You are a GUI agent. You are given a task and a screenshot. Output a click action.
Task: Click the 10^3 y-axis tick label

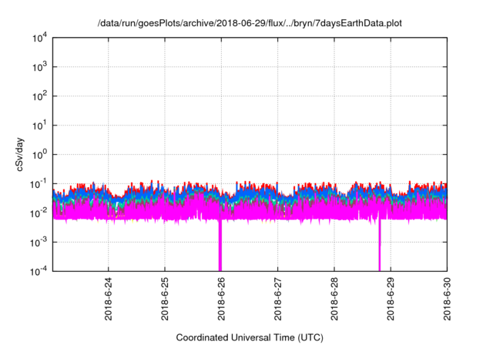[39, 67]
